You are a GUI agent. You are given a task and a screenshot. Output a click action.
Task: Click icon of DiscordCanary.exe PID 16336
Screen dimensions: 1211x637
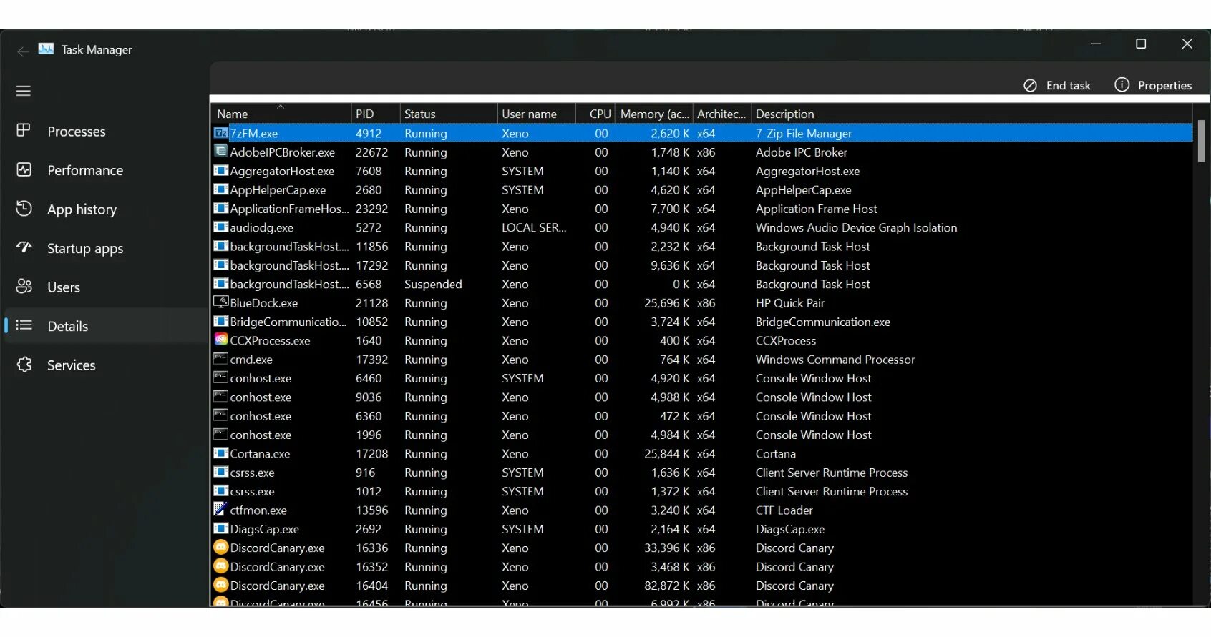221,547
